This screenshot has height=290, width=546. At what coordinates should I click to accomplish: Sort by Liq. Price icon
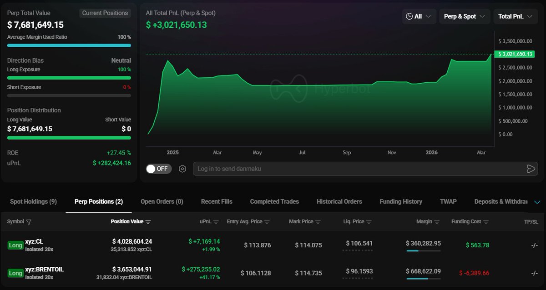(369, 222)
